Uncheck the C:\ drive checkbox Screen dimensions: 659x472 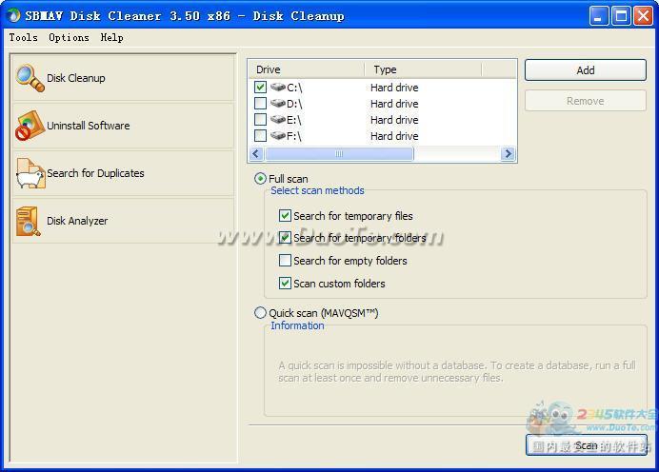click(260, 87)
